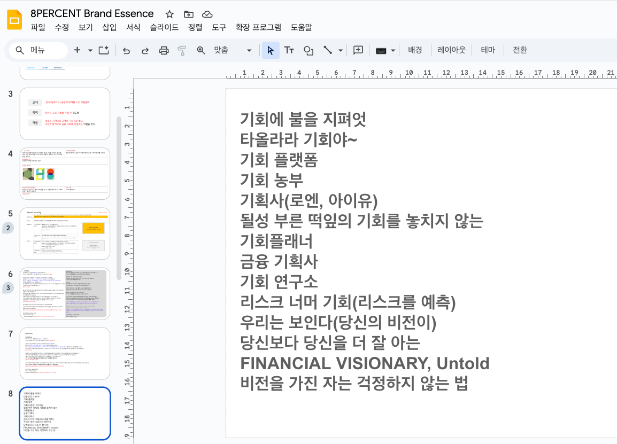Image resolution: width=617 pixels, height=444 pixels.
Task: Open the new slide layout dropdown arrow
Action: 90,50
